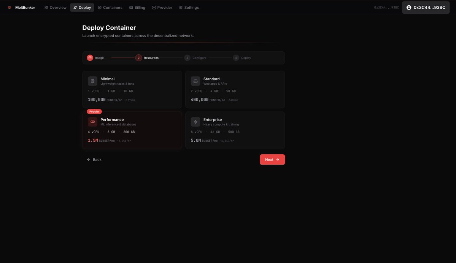Open the Deploy tab
Image resolution: width=456 pixels, height=263 pixels.
(82, 8)
